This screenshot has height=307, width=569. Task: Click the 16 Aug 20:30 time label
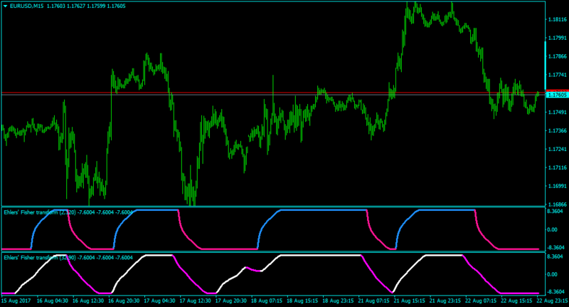pyautogui.click(x=124, y=301)
